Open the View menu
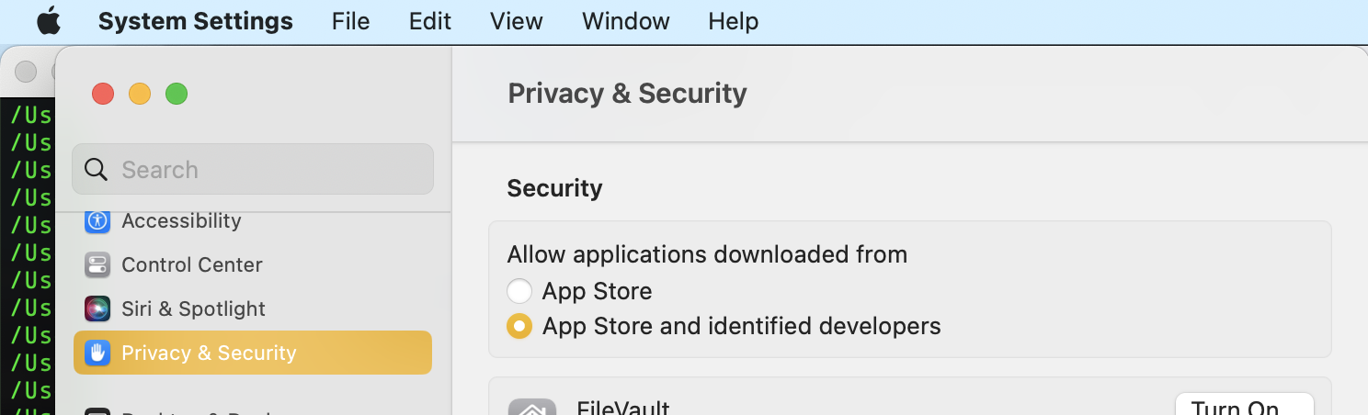 point(517,20)
